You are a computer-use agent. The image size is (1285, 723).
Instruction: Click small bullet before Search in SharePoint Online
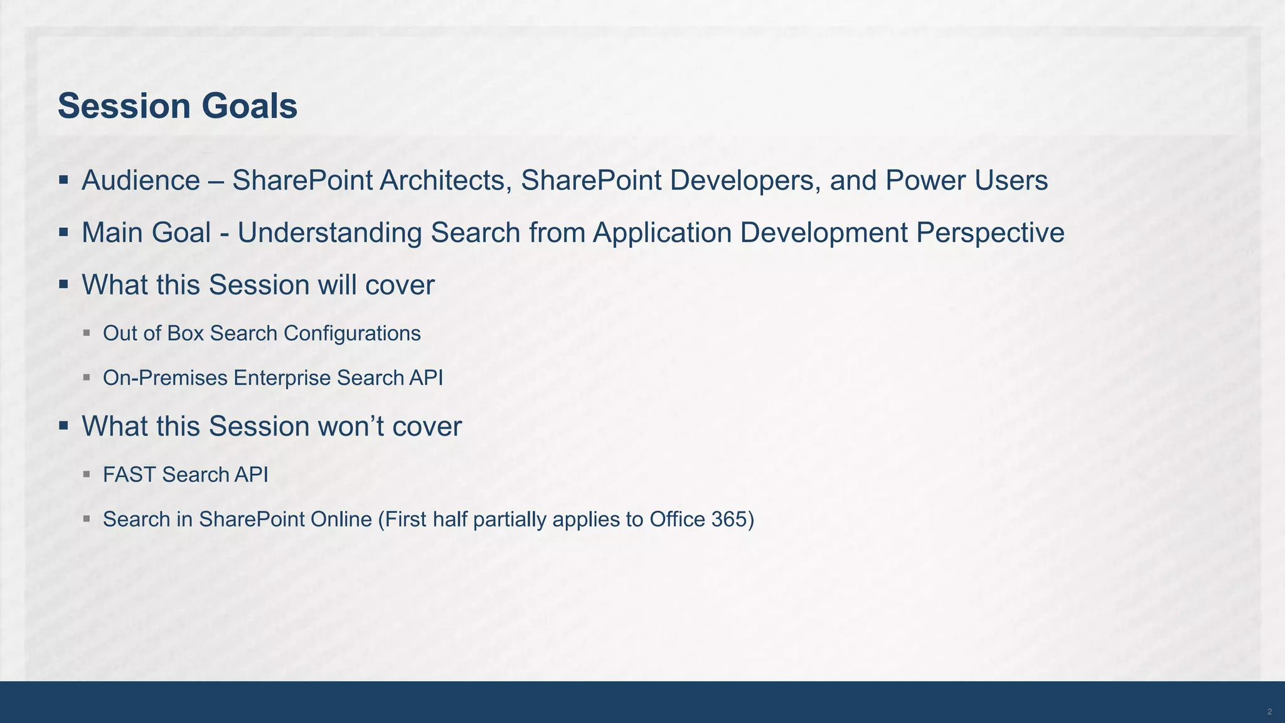point(87,519)
